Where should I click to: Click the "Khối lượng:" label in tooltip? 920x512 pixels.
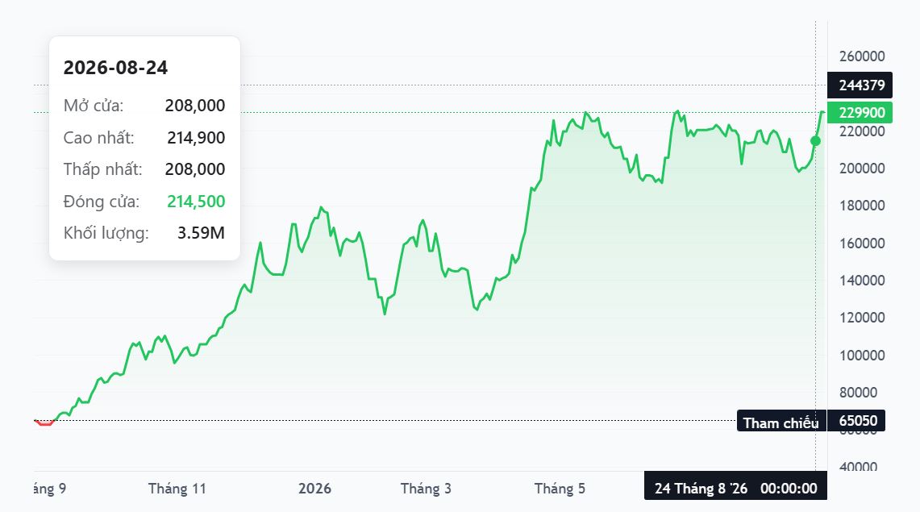pyautogui.click(x=106, y=233)
